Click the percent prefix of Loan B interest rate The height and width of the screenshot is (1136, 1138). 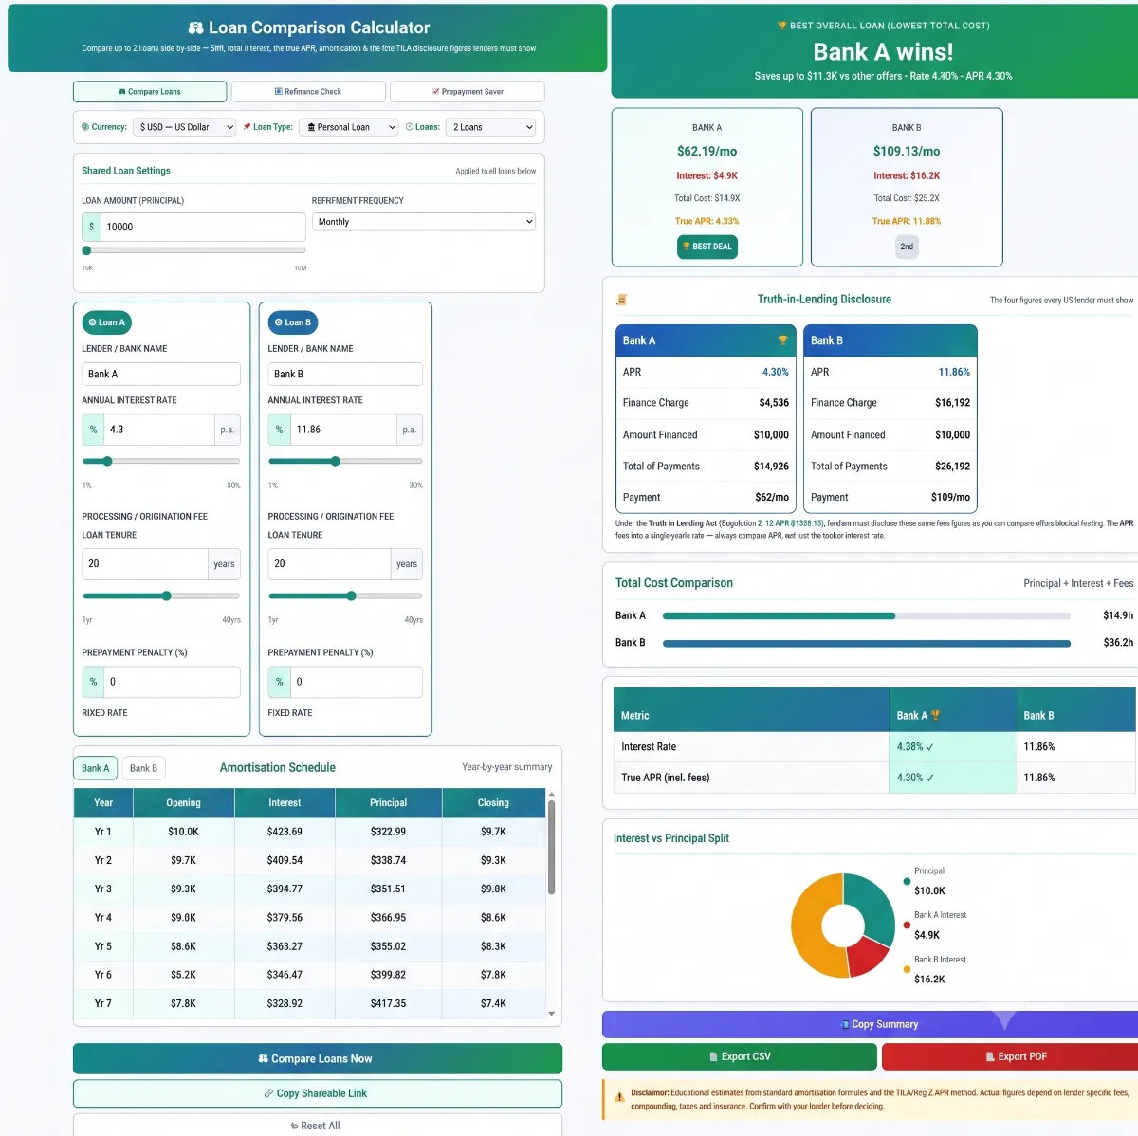coord(279,430)
